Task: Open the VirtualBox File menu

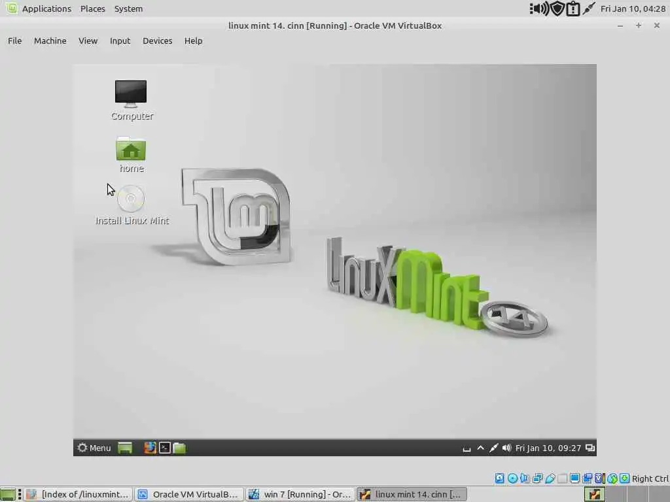Action: tap(14, 41)
